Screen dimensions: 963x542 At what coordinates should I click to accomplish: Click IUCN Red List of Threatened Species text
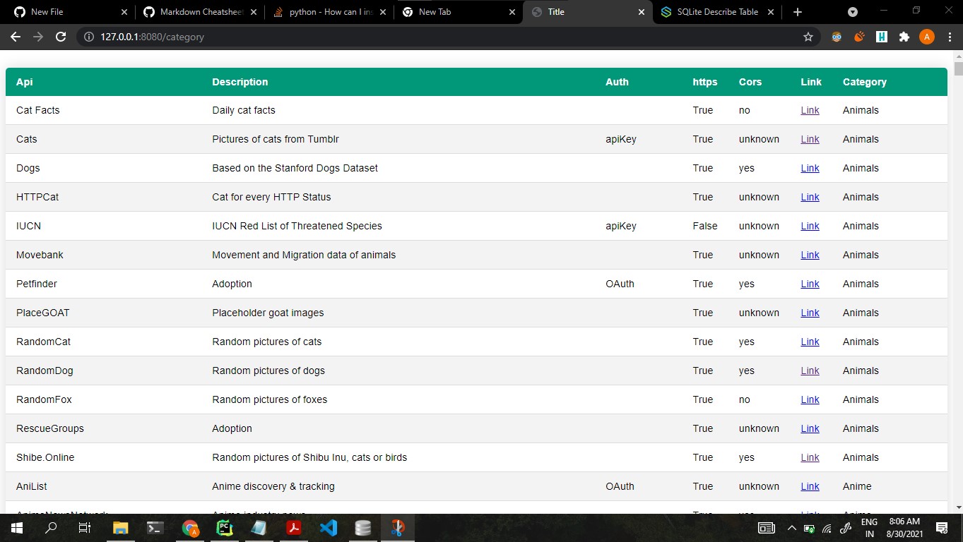297,226
